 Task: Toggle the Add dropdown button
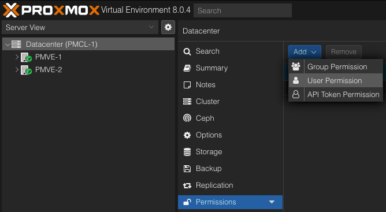click(305, 52)
